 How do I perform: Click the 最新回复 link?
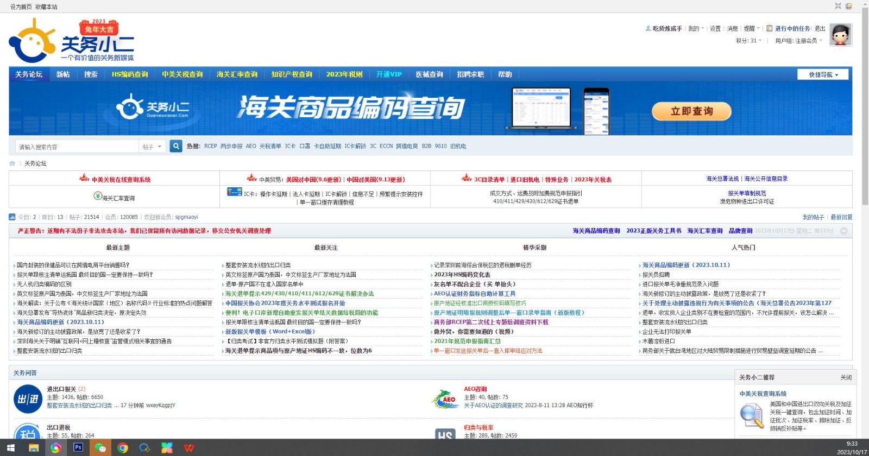click(841, 217)
